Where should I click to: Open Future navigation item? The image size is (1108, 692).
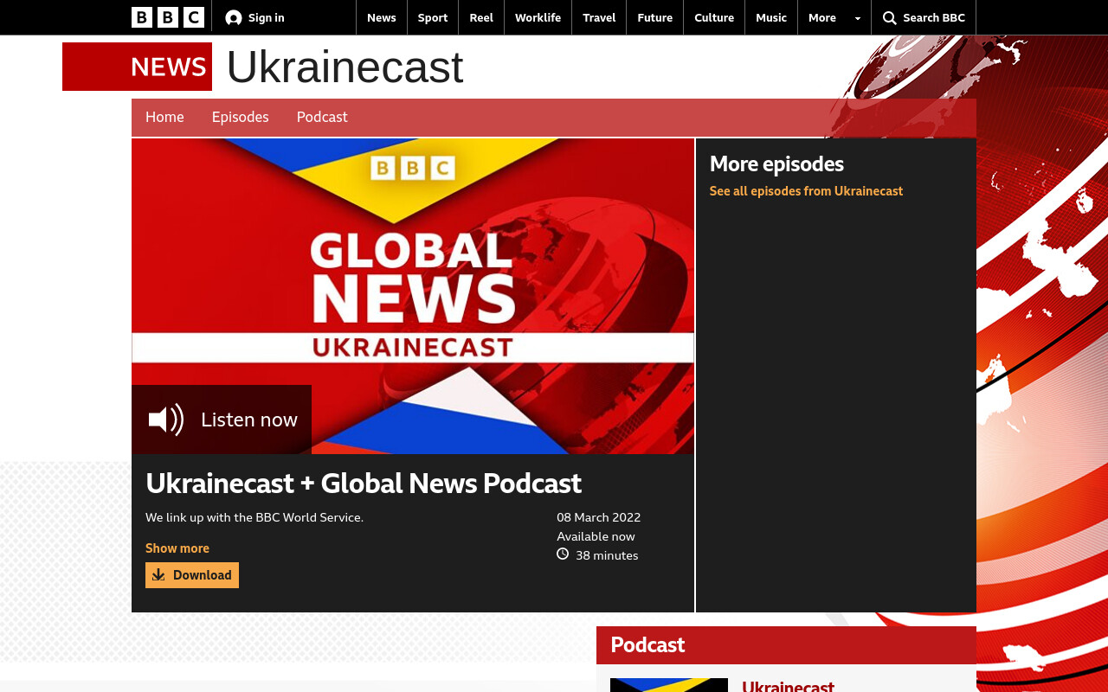click(655, 17)
